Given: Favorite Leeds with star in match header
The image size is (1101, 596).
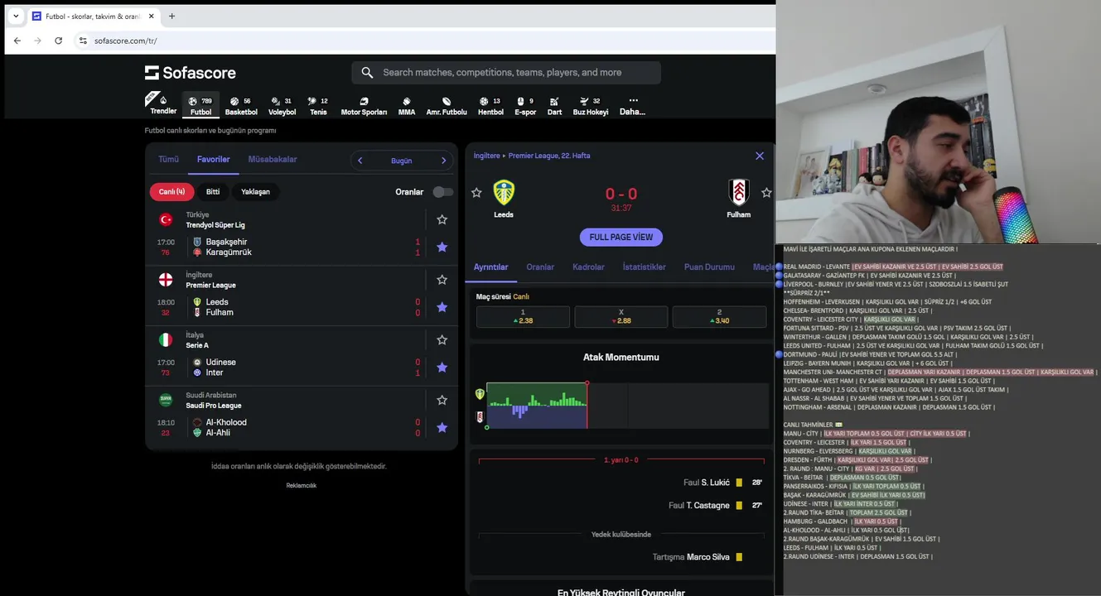Looking at the screenshot, I should (x=476, y=193).
